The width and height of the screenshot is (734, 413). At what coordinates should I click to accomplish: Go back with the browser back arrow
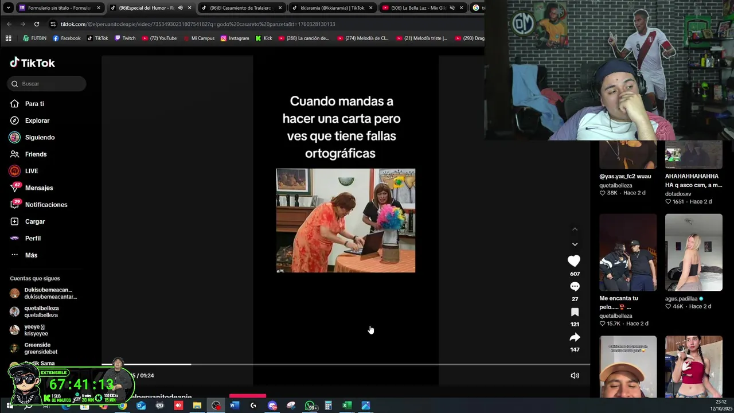(9, 24)
